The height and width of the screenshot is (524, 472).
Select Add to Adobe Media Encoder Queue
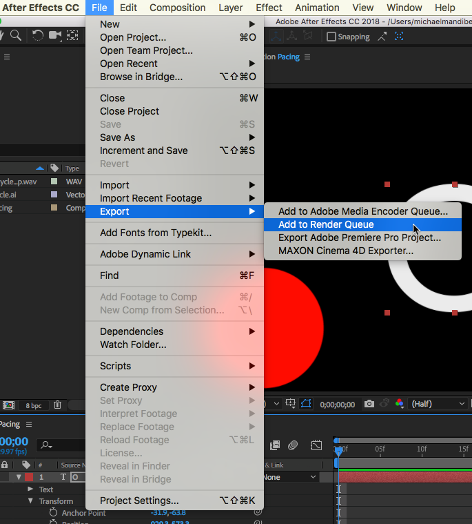362,211
